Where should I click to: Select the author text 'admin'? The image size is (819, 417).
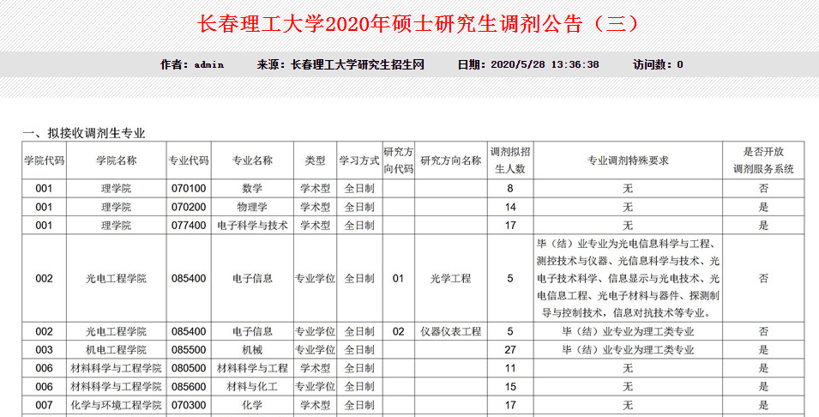pos(209,65)
